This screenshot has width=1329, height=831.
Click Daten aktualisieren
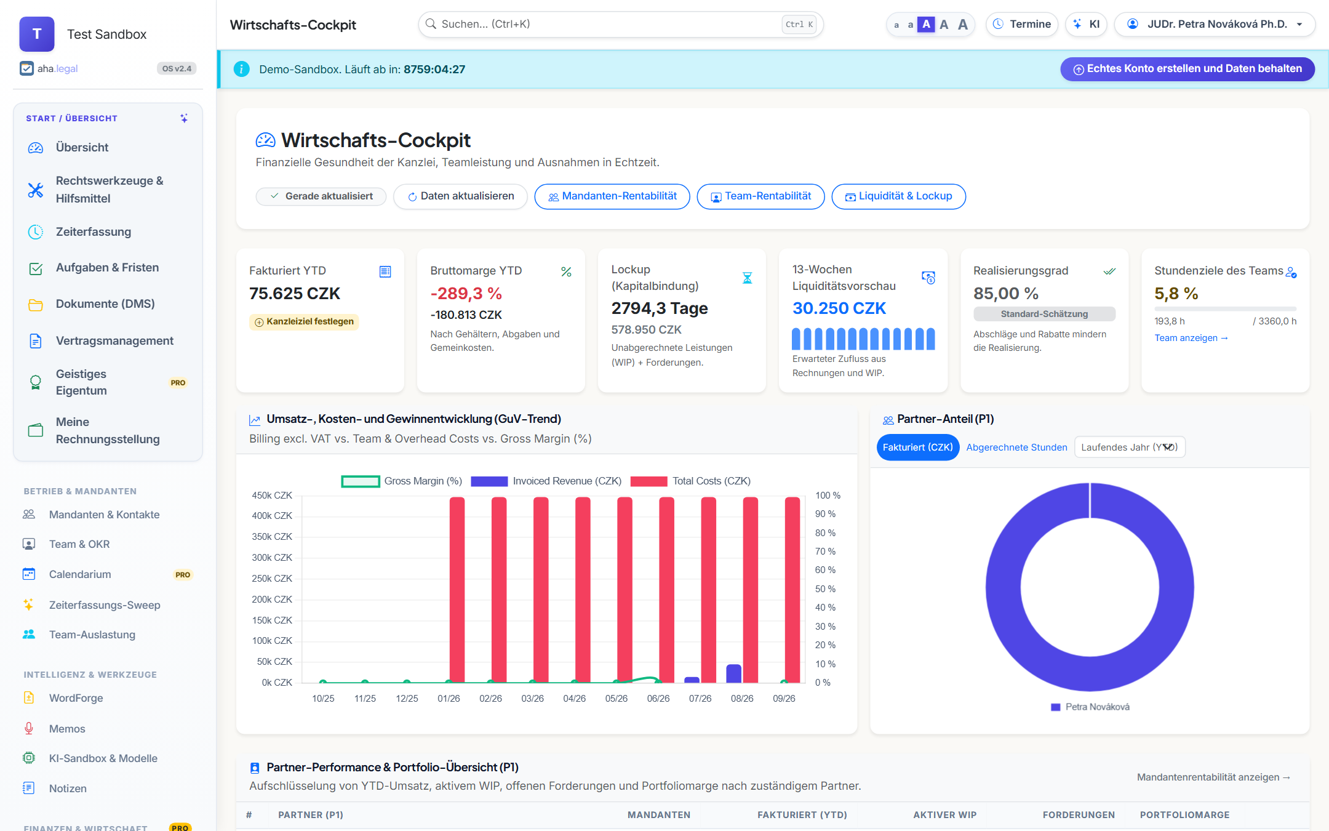tap(460, 196)
